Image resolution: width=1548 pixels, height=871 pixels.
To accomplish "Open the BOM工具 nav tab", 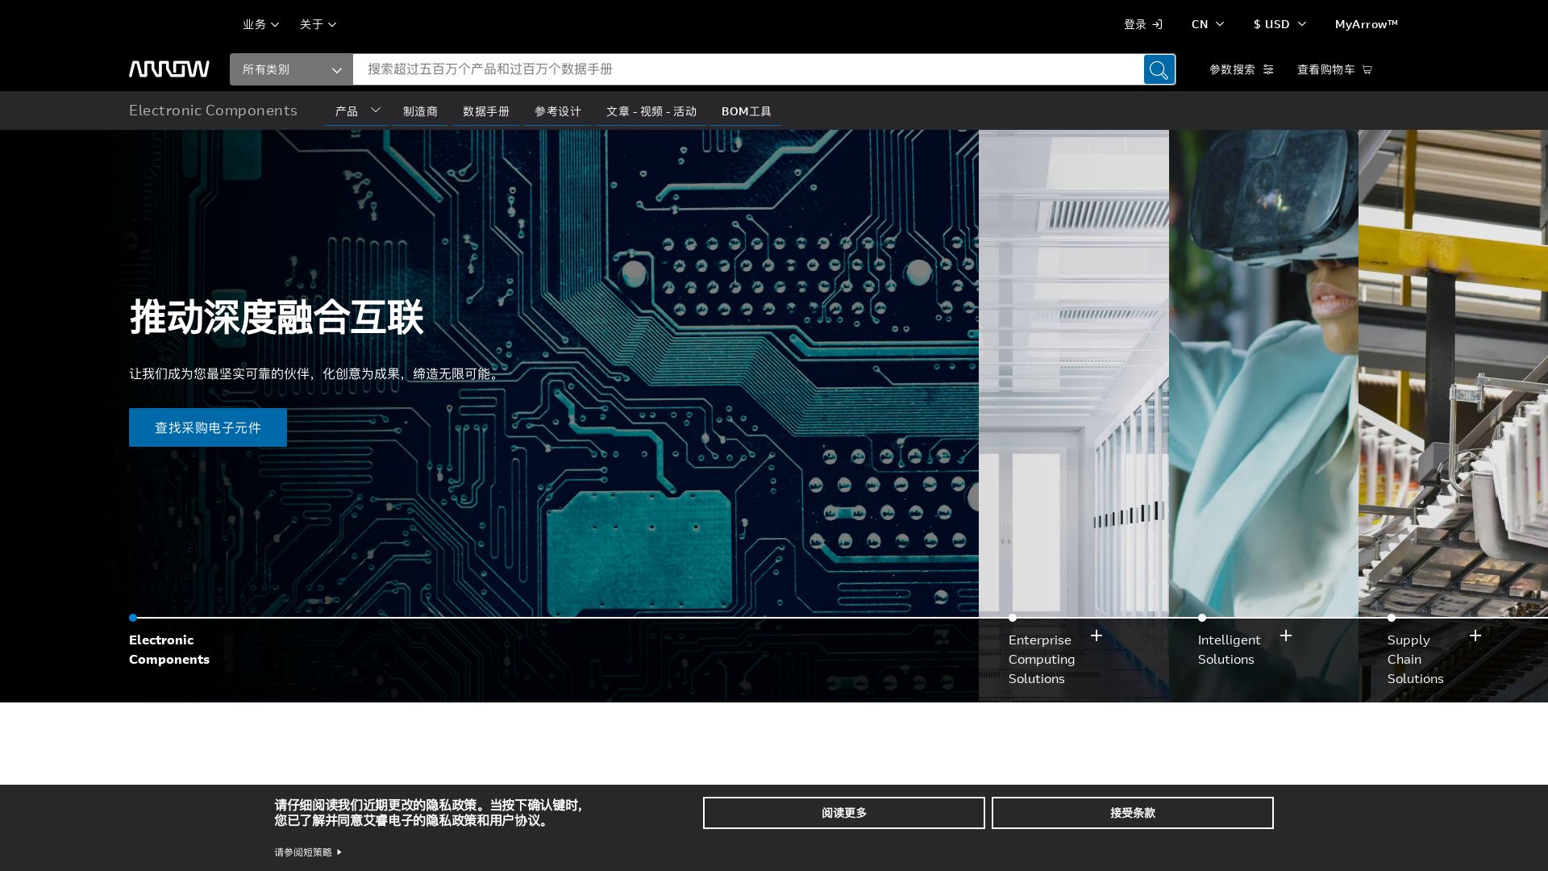I will pyautogui.click(x=746, y=111).
